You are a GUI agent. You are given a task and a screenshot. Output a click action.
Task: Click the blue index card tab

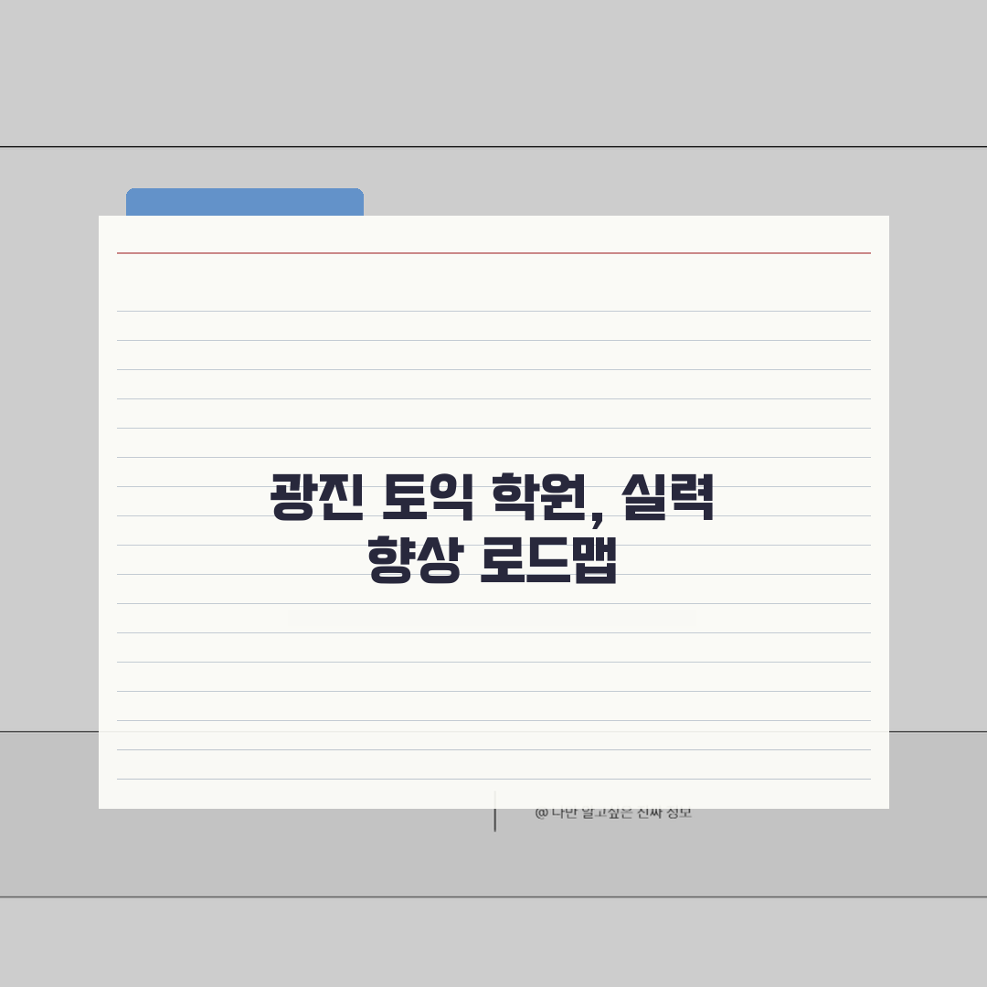point(245,202)
